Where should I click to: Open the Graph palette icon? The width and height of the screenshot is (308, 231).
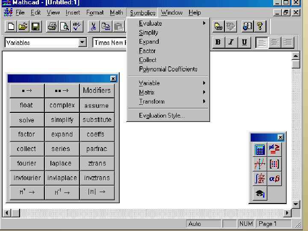pyautogui.click(x=260, y=164)
